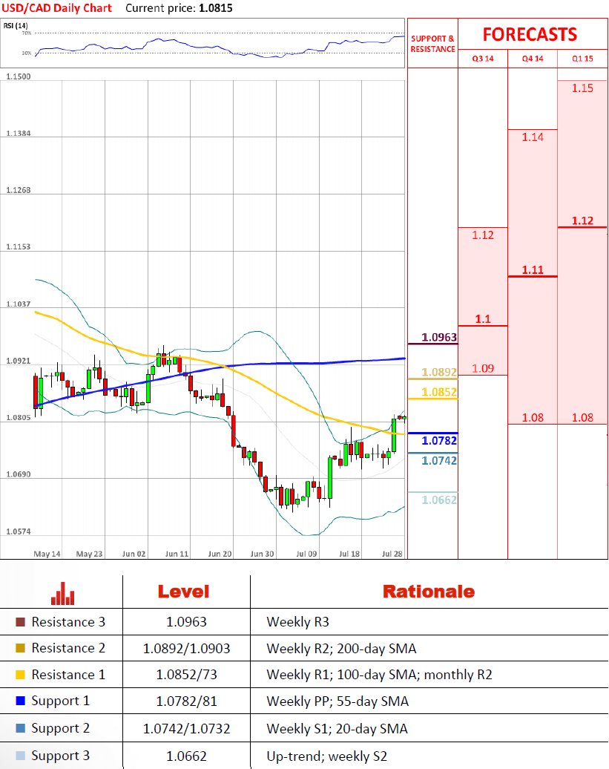This screenshot has height=769, width=609.
Task: Select the Q1 15 forecast column header
Action: point(582,59)
